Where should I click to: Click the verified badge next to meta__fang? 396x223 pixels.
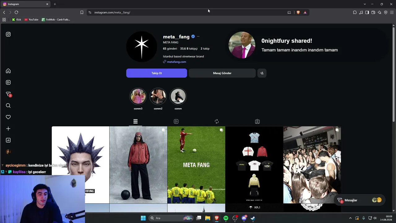[x=193, y=37]
